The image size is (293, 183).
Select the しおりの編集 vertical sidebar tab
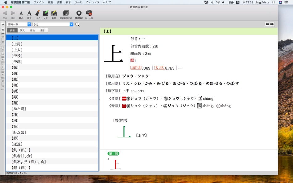2,53
